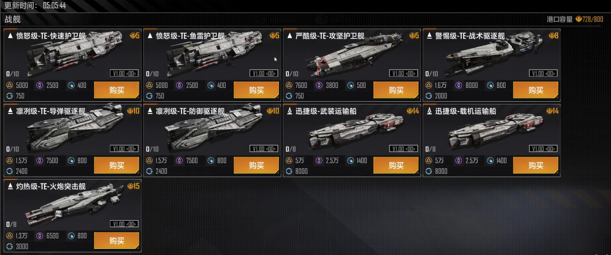The height and width of the screenshot is (255, 611).
Task: Click the deuterium cost icon on 迅捷级-武装运输船
Action: [350, 161]
